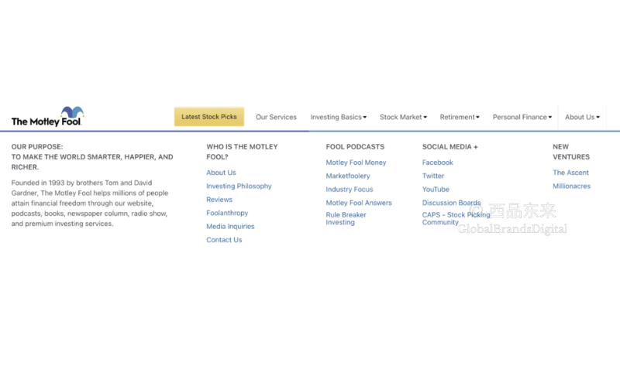Viewport: 620px width, 387px height.
Task: Open About Us dropdown in navbar
Action: pos(582,118)
